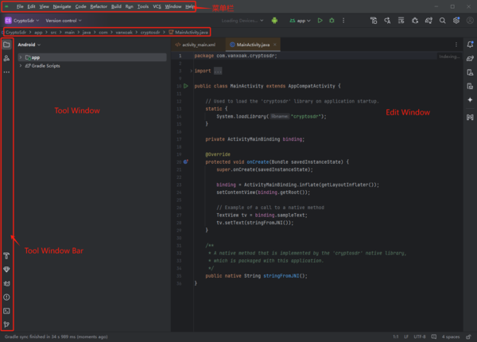Open the Notifications bell in right sidebar
Image resolution: width=477 pixels, height=342 pixels.
pyautogui.click(x=470, y=45)
